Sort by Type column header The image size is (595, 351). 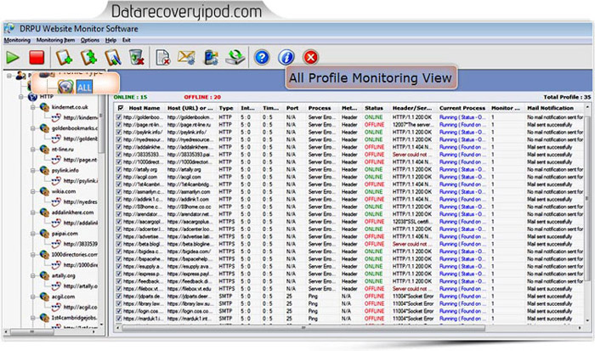(226, 108)
